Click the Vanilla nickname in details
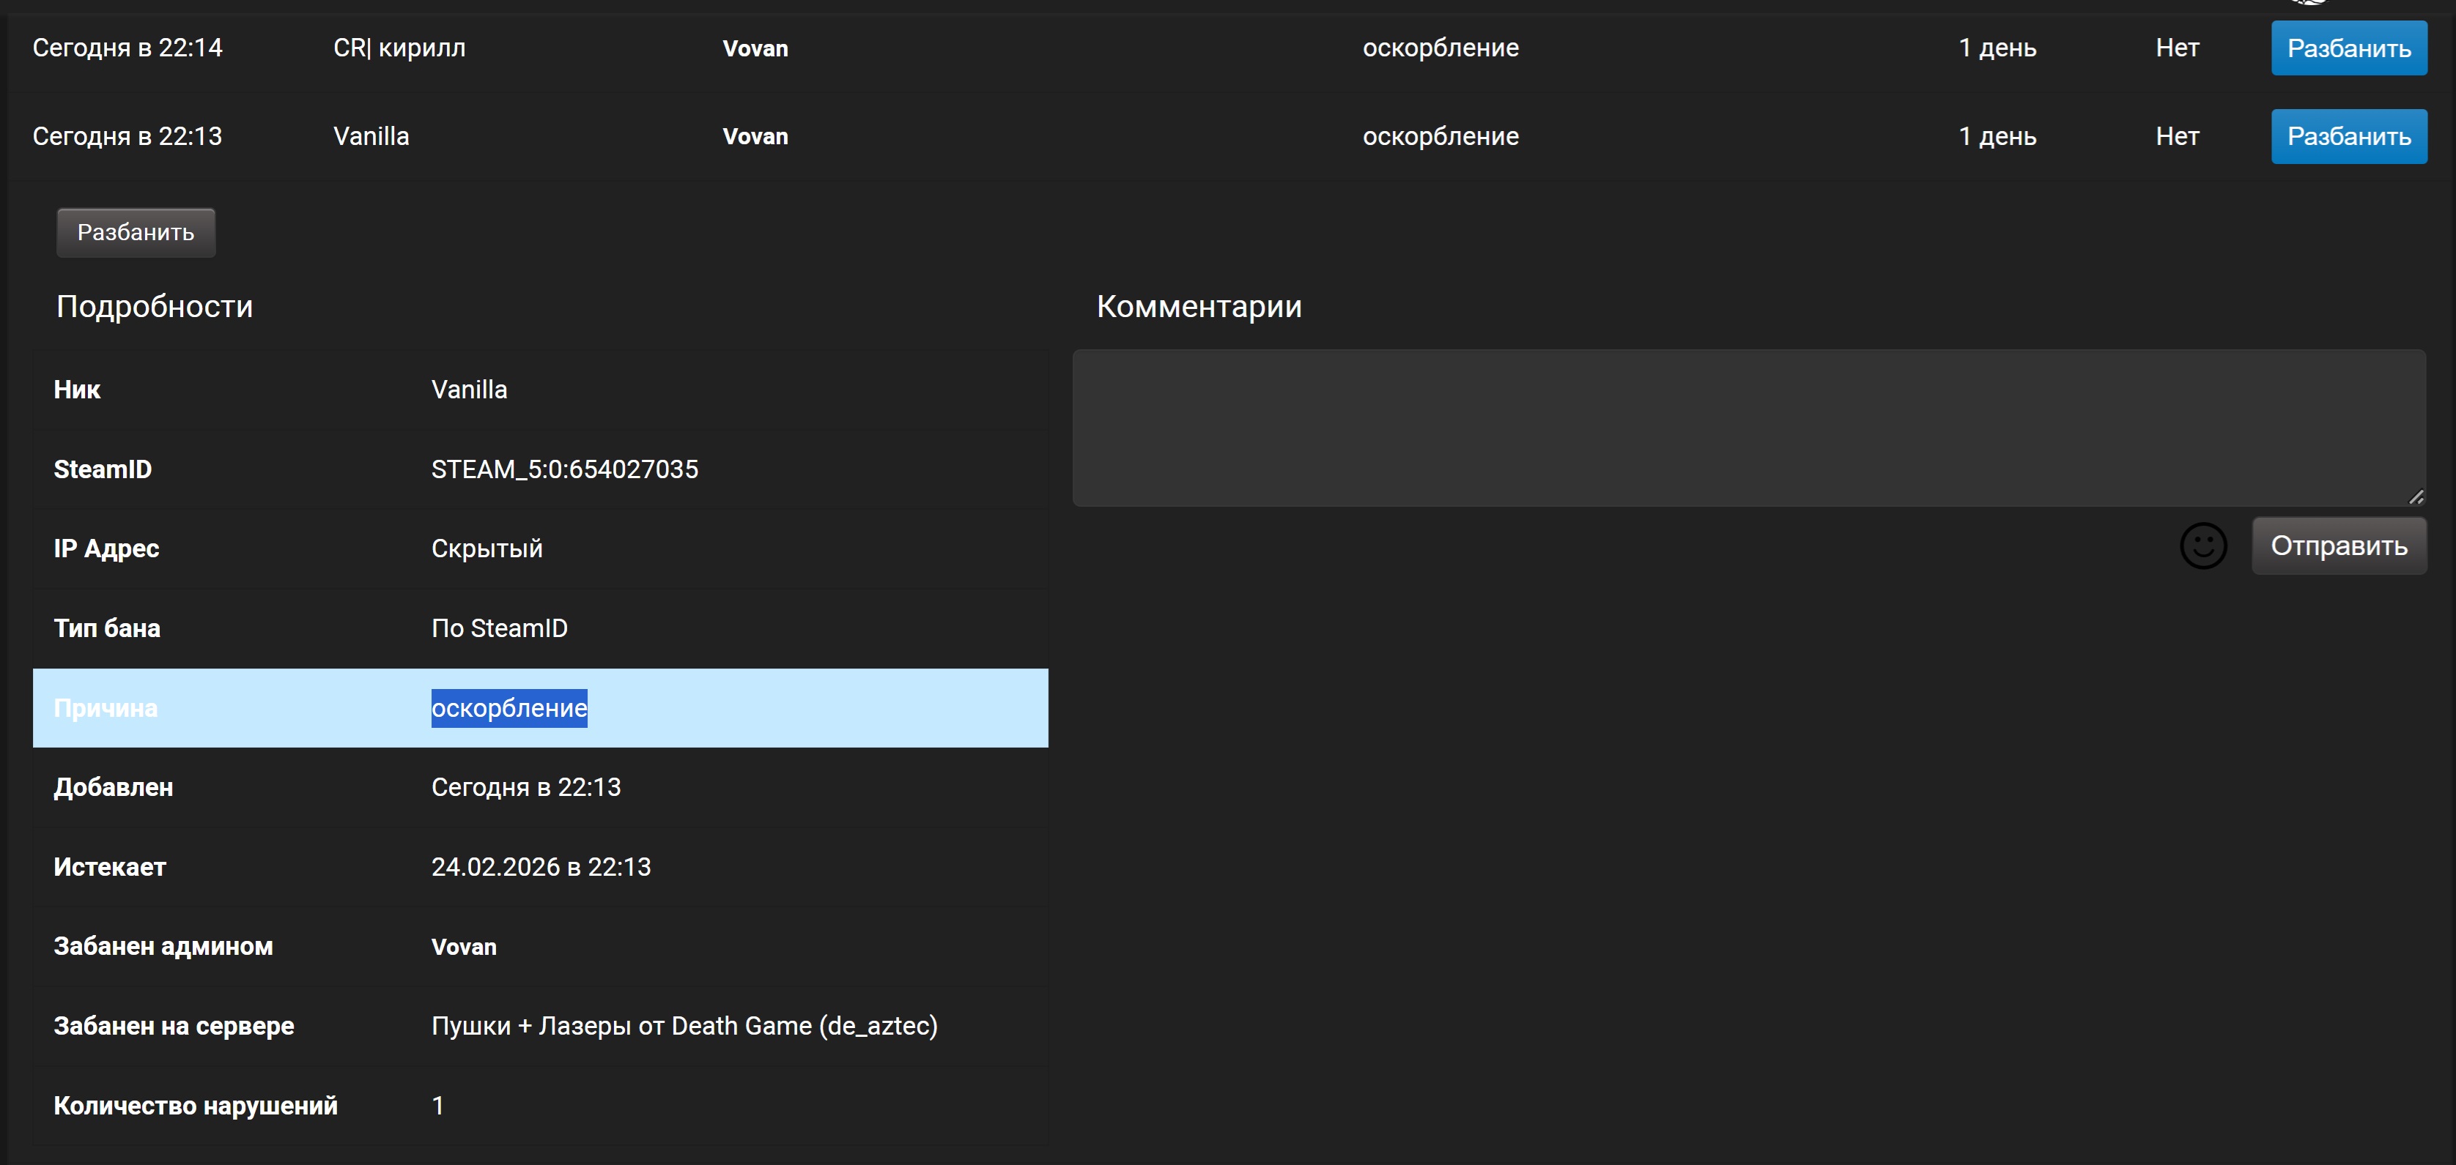The image size is (2456, 1165). click(468, 390)
